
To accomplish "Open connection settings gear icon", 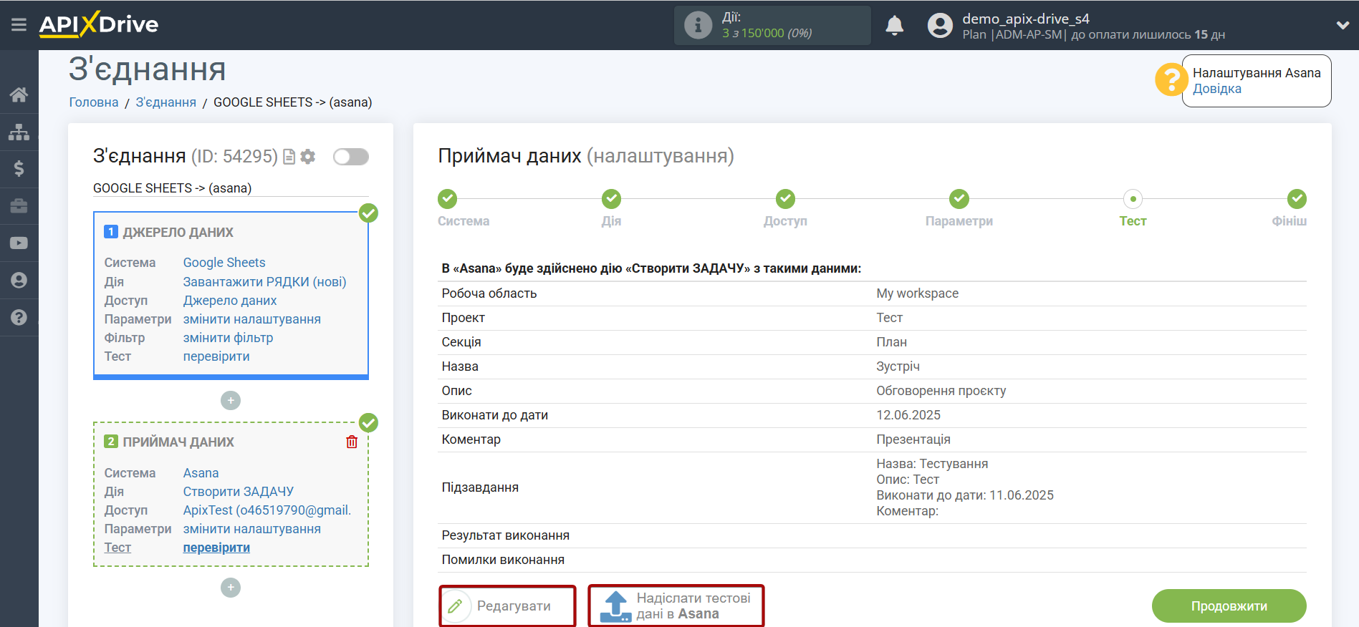I will coord(308,157).
